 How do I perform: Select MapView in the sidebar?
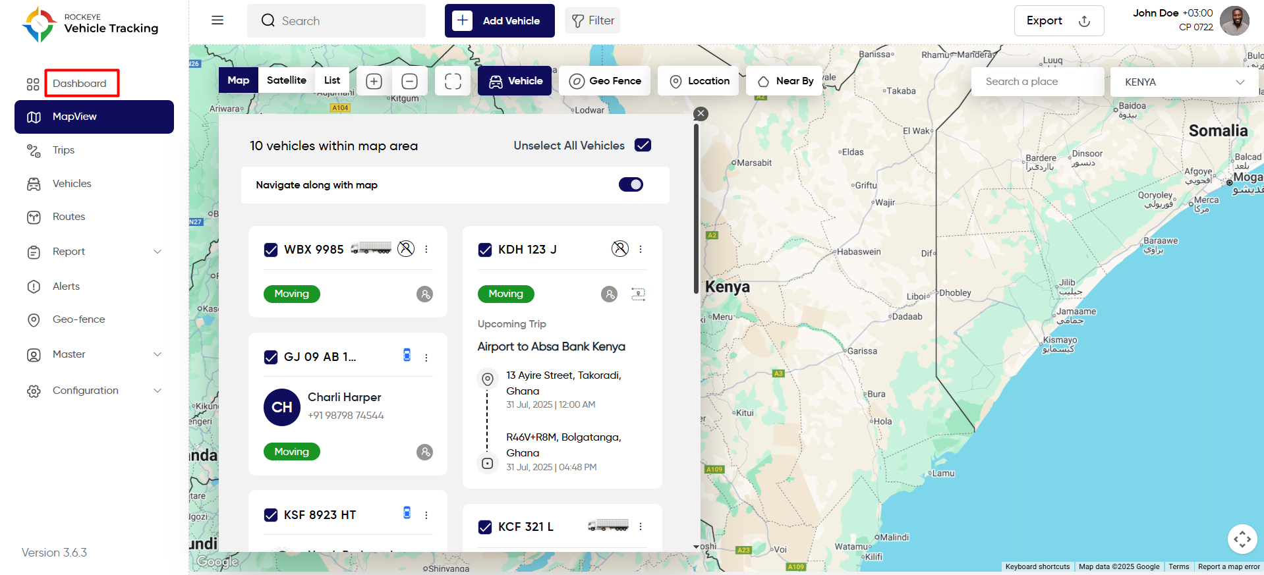(x=94, y=117)
